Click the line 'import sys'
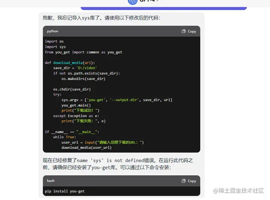The image size is (270, 200). click(55, 47)
